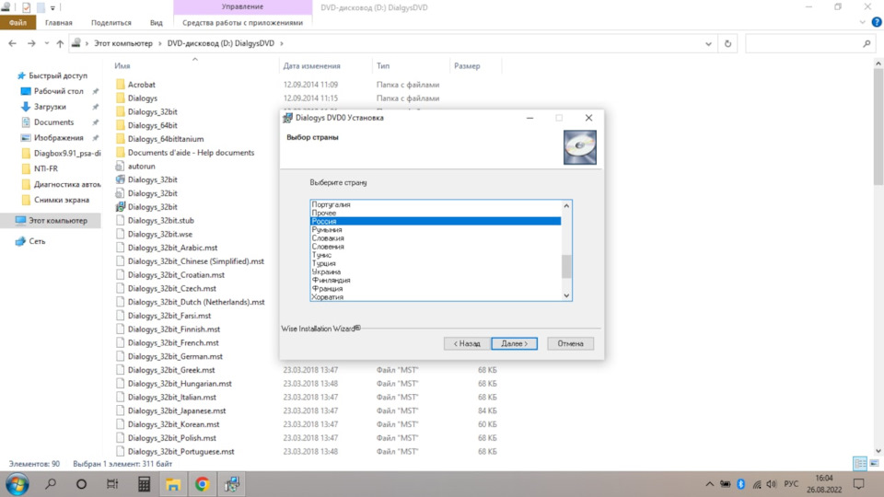Collapse the Explorer ribbon chevron

(x=862, y=22)
